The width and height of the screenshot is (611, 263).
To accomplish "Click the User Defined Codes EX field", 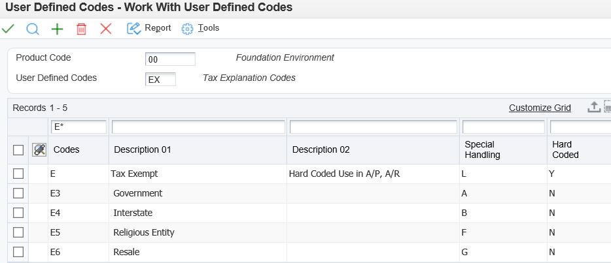I will (x=160, y=80).
